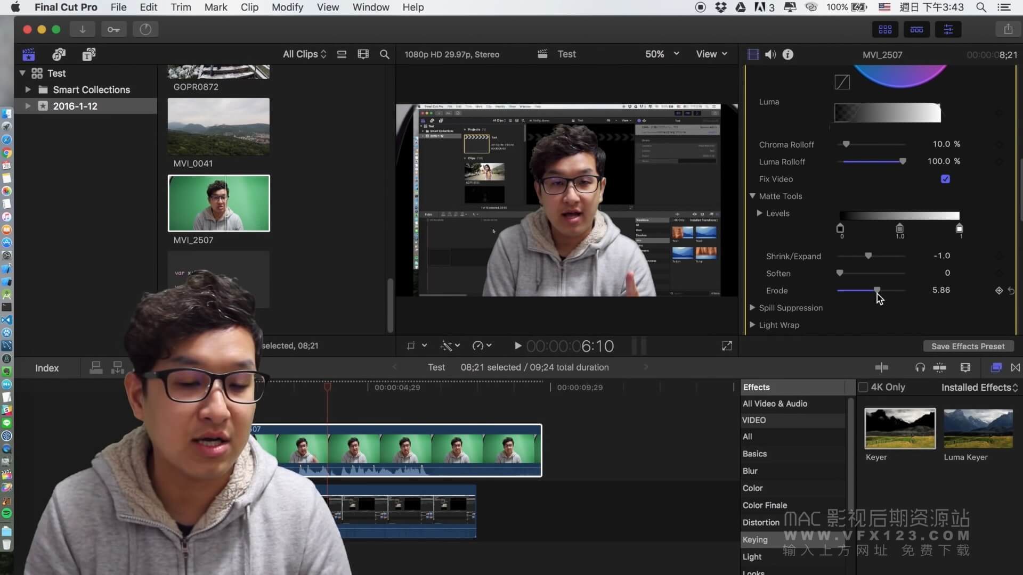Screen dimensions: 1023x575
Task: Click the curve invert icon above Luma
Action: pyautogui.click(x=842, y=82)
